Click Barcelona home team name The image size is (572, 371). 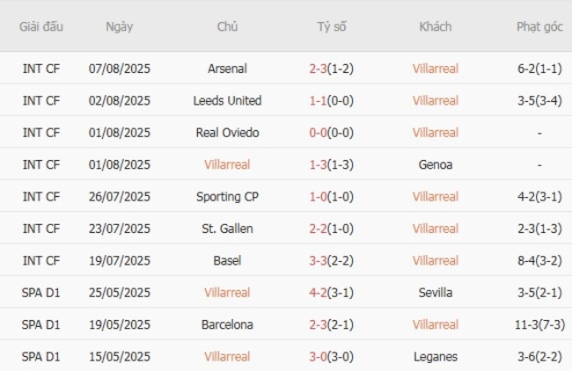[x=227, y=324]
